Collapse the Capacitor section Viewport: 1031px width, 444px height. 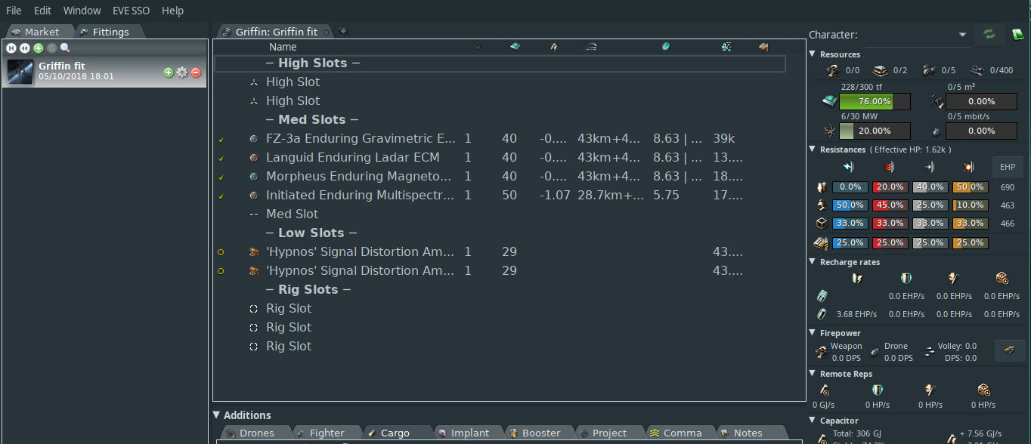point(813,421)
